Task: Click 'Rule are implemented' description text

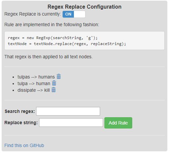Action: [52, 25]
